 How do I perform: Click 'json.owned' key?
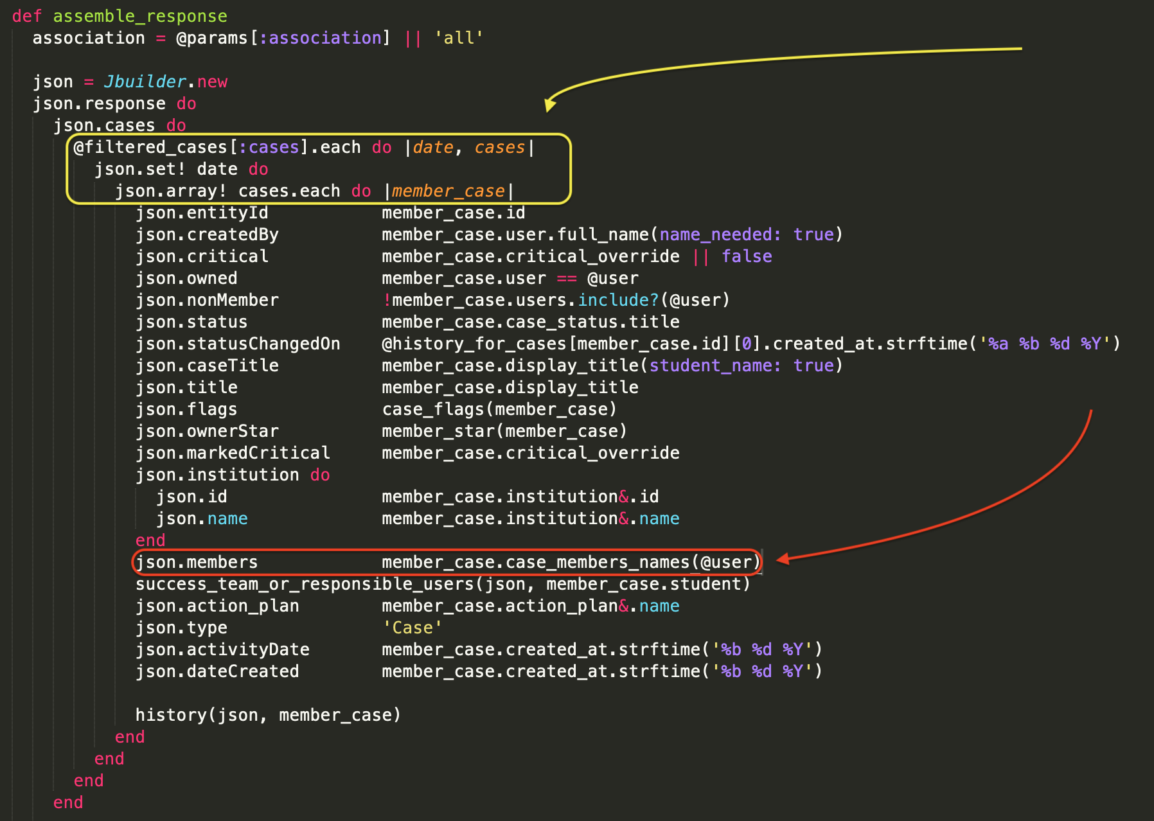(186, 278)
